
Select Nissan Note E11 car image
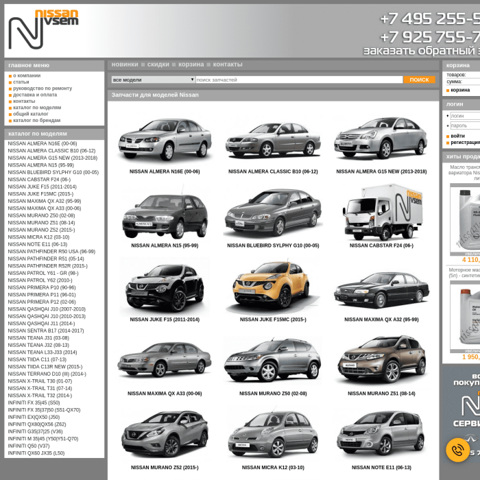click(x=381, y=433)
